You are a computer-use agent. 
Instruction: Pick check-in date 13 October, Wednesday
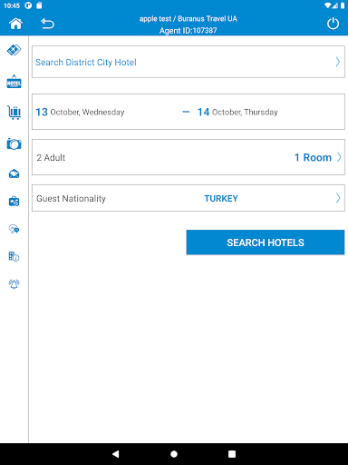click(x=80, y=112)
